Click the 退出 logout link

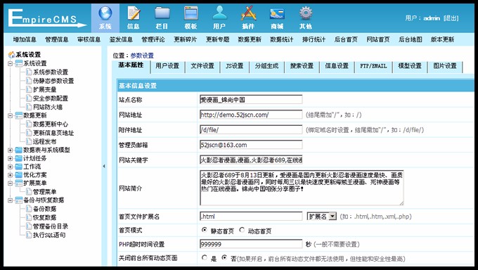click(451, 18)
